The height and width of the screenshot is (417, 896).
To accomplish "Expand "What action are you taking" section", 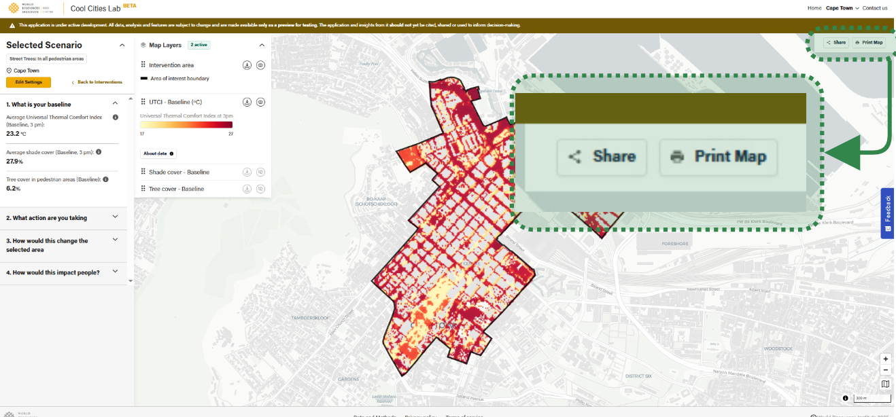I will click(115, 217).
